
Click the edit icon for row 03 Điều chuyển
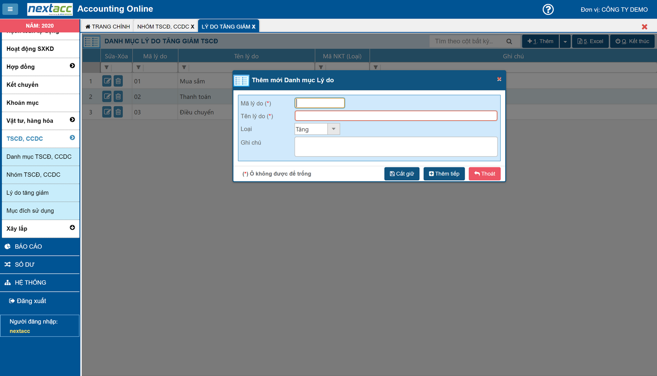[x=107, y=112]
